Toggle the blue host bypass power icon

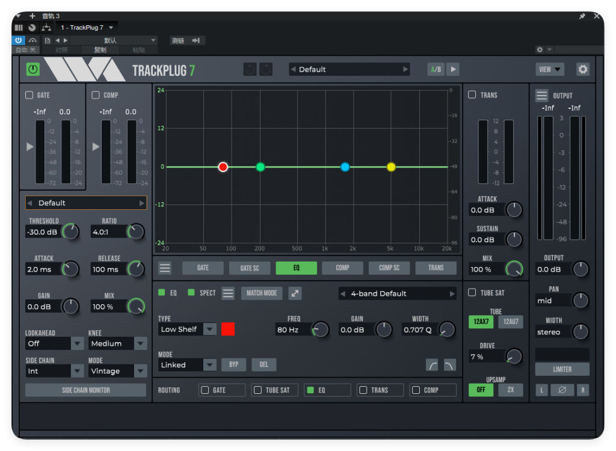[19, 40]
